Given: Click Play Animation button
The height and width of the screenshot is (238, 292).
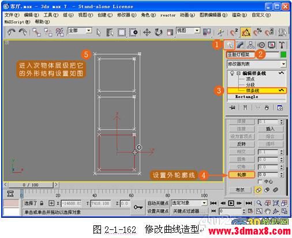Looking at the screenshot, I should click(231, 203).
